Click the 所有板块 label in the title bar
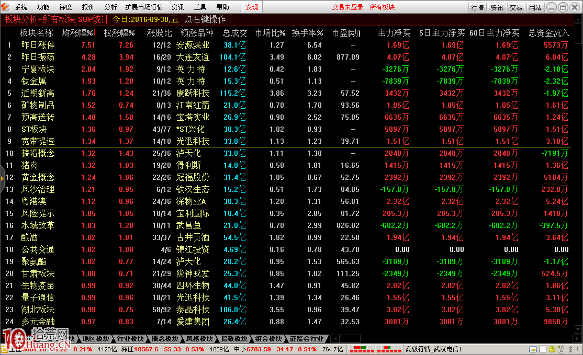Screen dimensions: 583x355 point(382,7)
